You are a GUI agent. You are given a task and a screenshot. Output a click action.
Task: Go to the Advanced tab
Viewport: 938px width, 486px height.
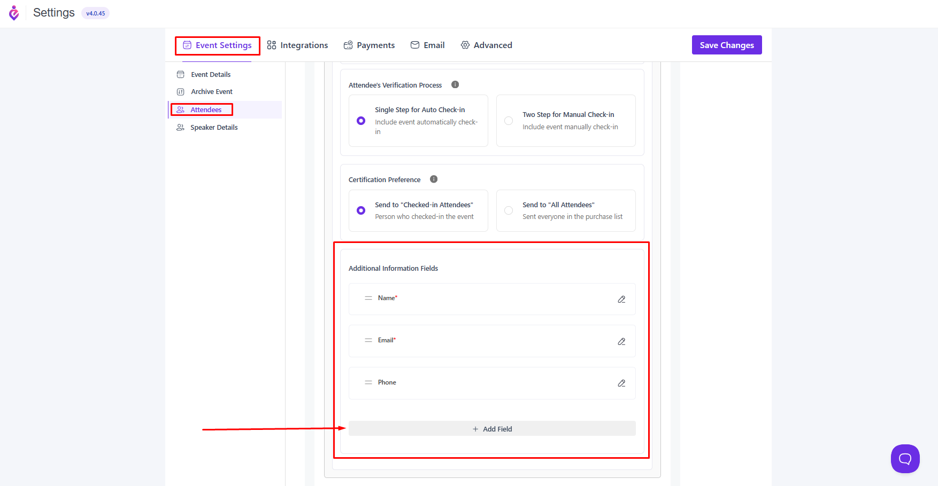pyautogui.click(x=486, y=45)
